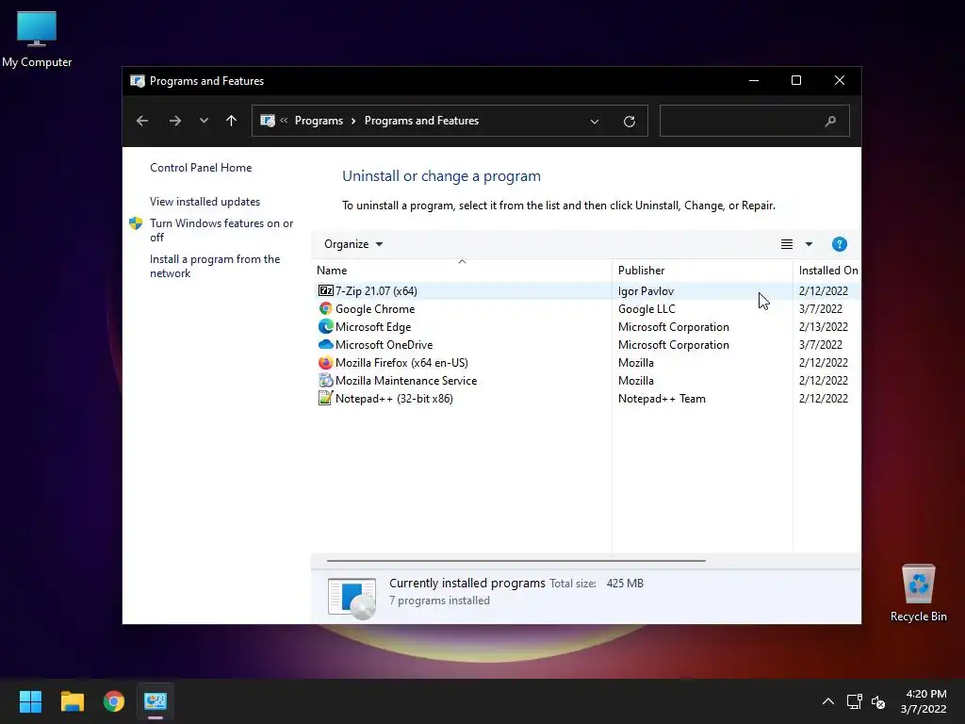Click the Control Panel icon in address bar
The height and width of the screenshot is (724, 965).
(x=268, y=121)
